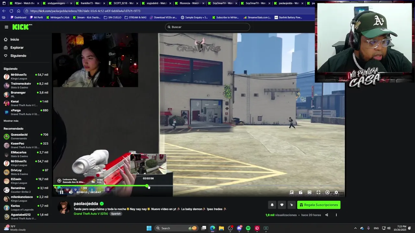415x233 pixels.
Task: Click the video progress bar handle
Action: pos(147,186)
